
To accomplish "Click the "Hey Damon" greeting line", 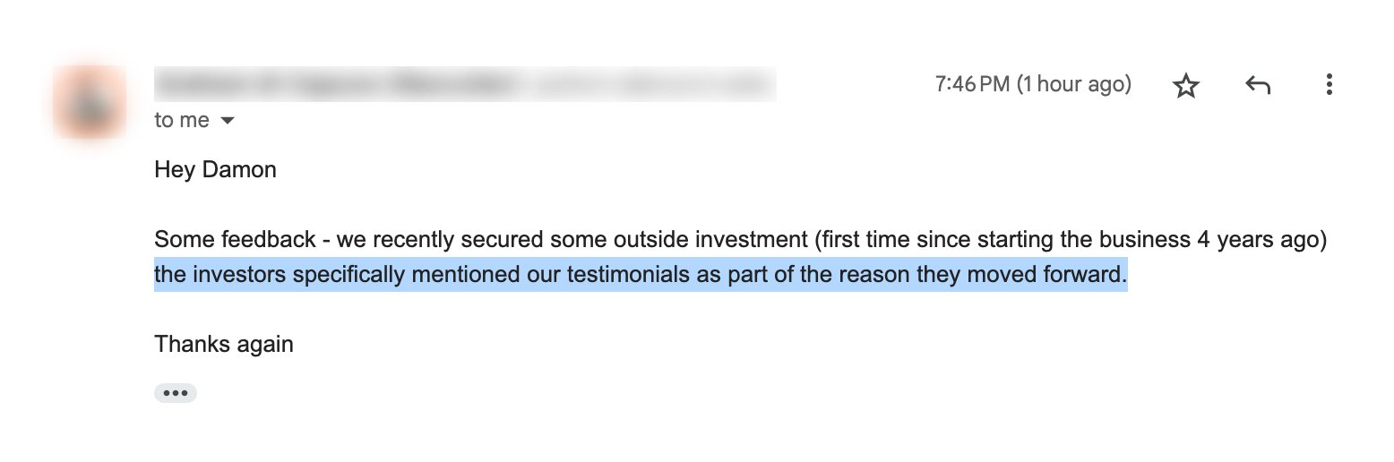I will (x=215, y=170).
